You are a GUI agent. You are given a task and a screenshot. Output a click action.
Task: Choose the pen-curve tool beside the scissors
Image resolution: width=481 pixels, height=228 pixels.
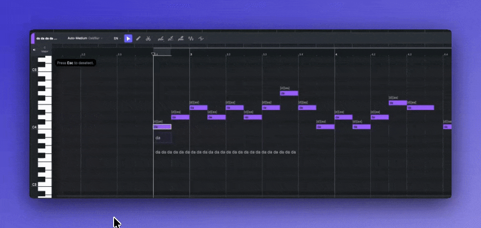click(161, 38)
